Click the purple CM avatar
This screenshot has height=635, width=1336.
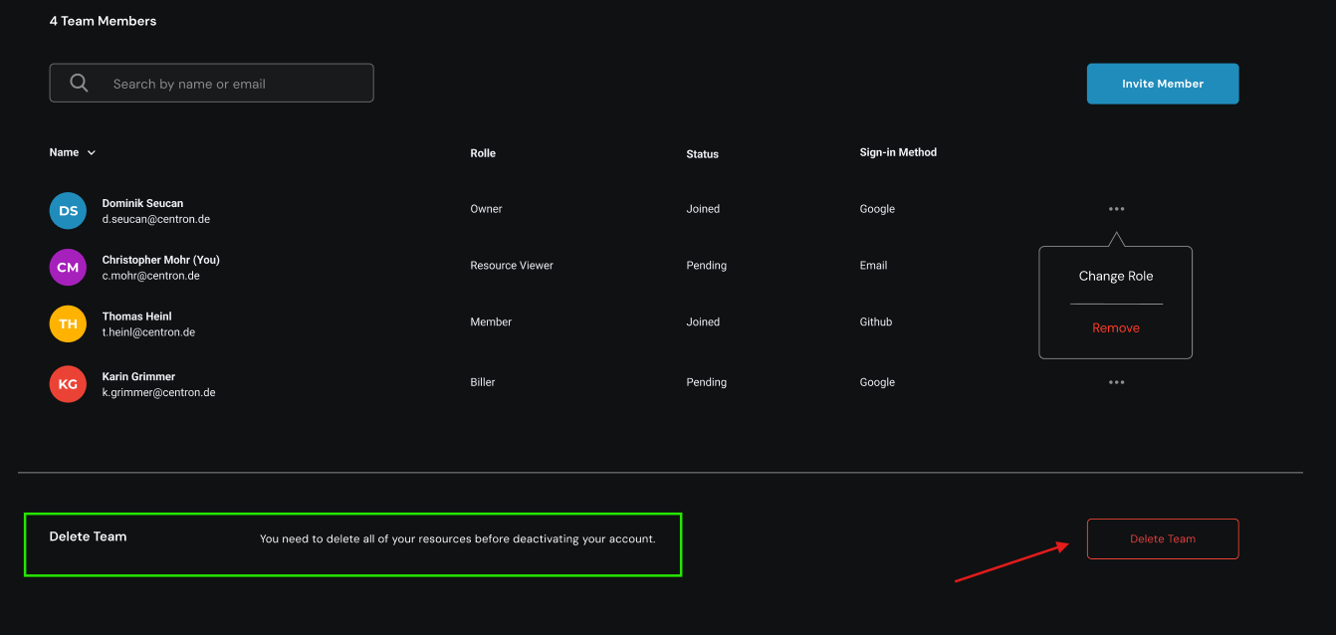click(68, 268)
